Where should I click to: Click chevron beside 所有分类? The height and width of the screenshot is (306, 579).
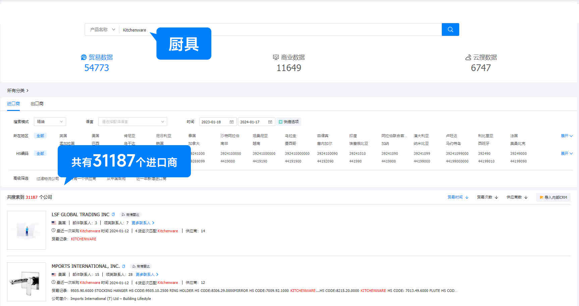point(28,90)
